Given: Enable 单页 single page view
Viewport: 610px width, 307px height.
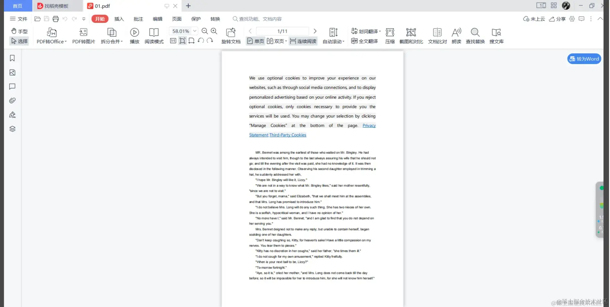Looking at the screenshot, I should point(256,41).
